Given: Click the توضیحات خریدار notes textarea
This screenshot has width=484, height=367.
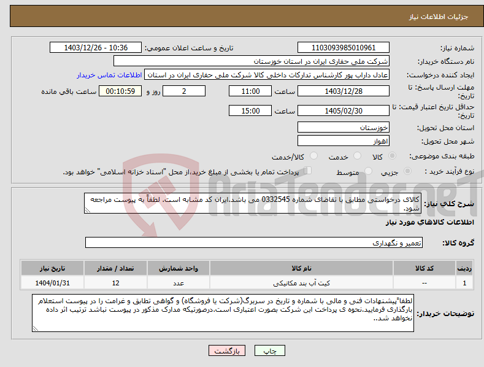Looking at the screenshot, I should [x=223, y=313].
